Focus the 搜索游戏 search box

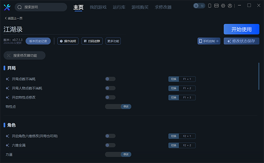tap(41, 7)
